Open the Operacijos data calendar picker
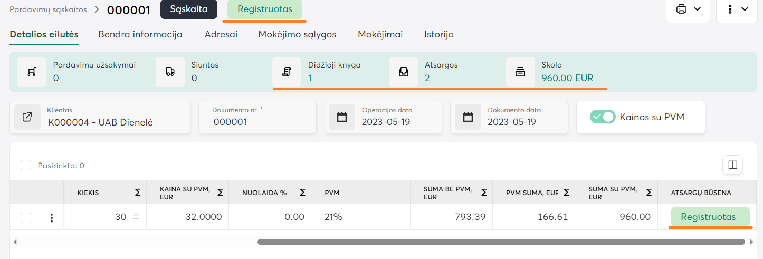The image size is (763, 259). 342,117
